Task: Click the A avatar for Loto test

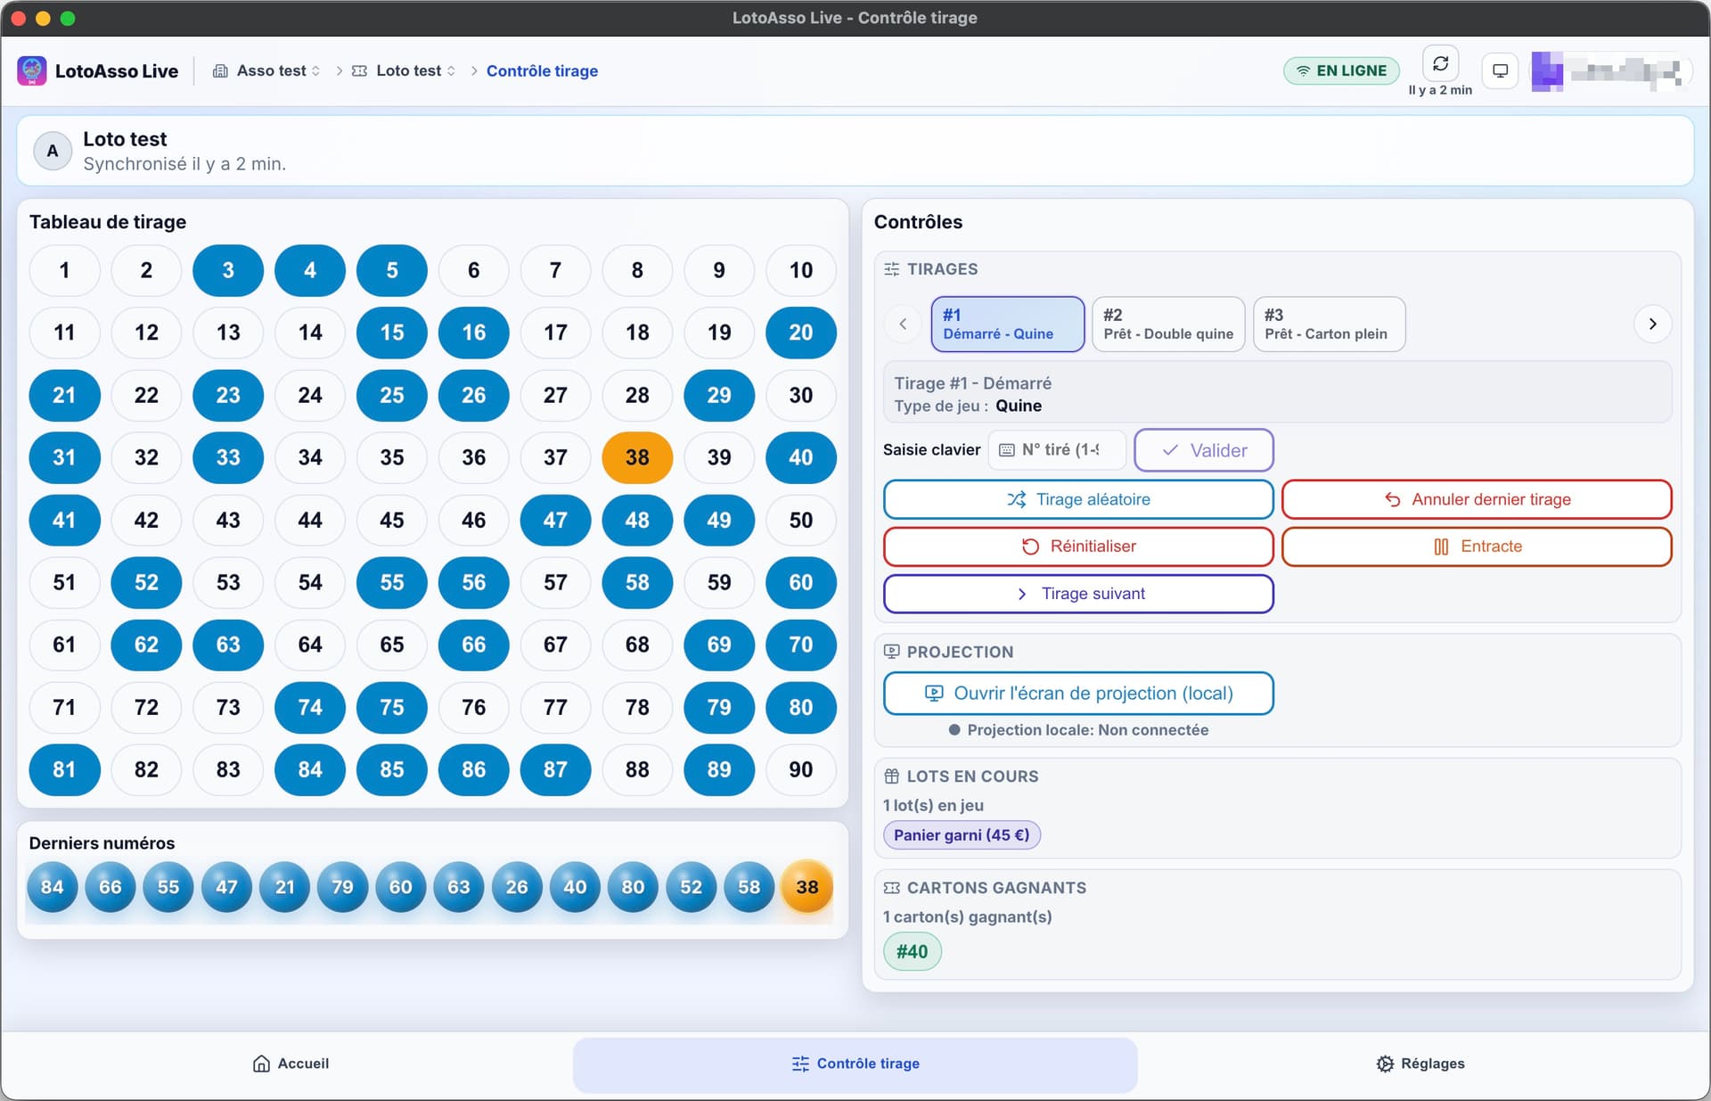Action: tap(53, 151)
